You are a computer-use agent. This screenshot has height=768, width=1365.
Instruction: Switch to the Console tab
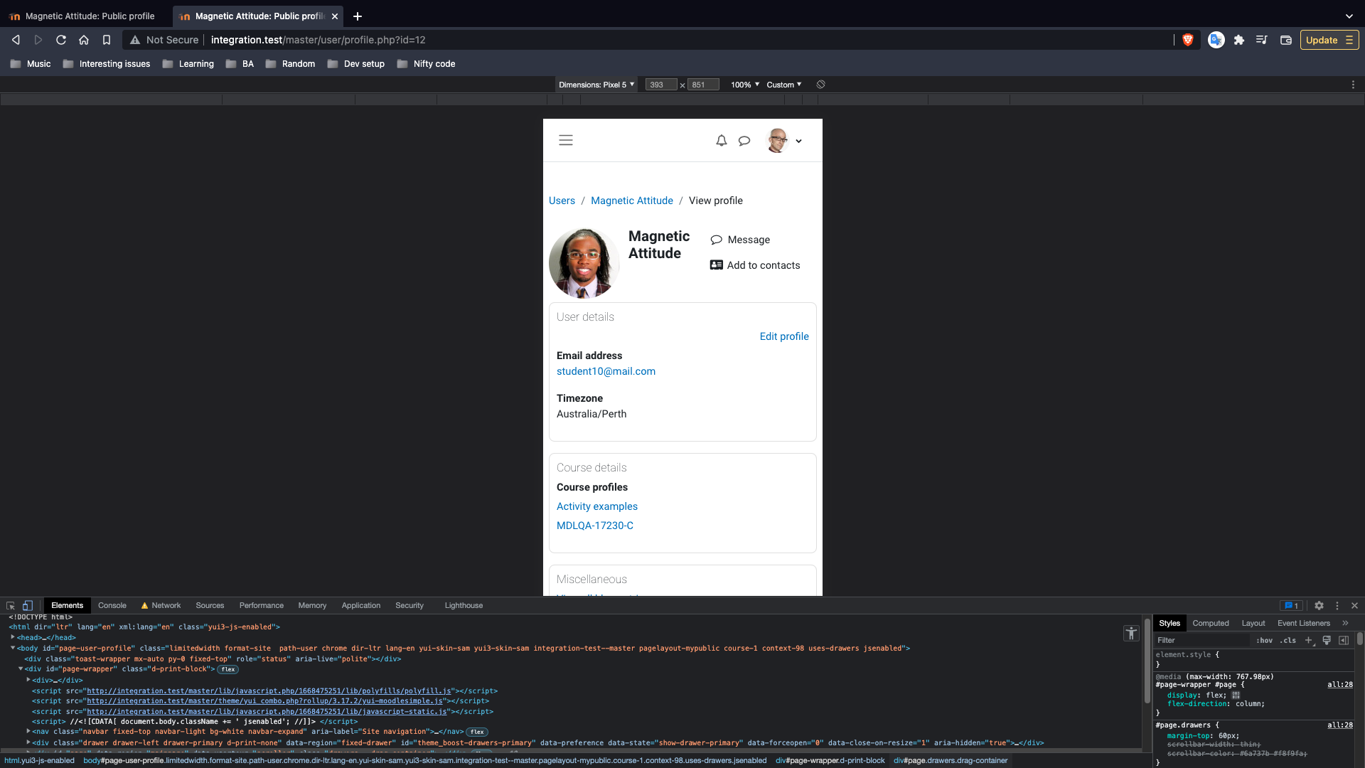[112, 606]
